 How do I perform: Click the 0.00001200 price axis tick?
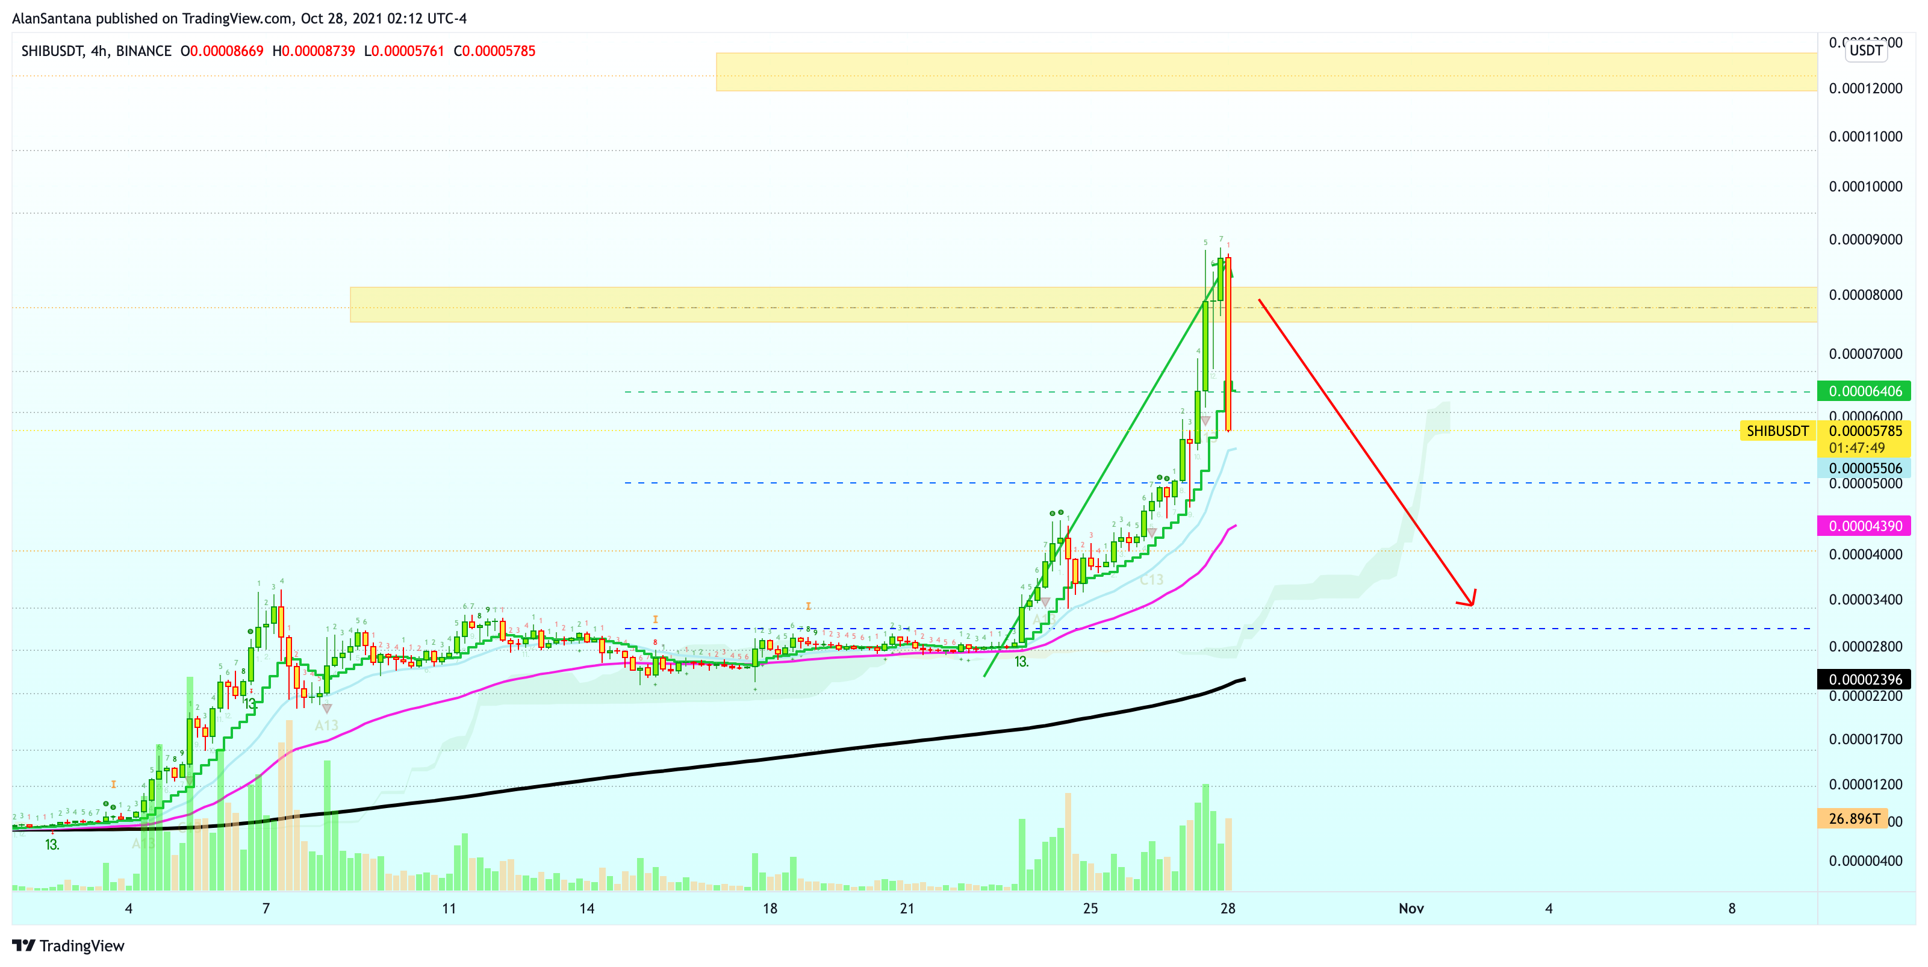pyautogui.click(x=1865, y=785)
